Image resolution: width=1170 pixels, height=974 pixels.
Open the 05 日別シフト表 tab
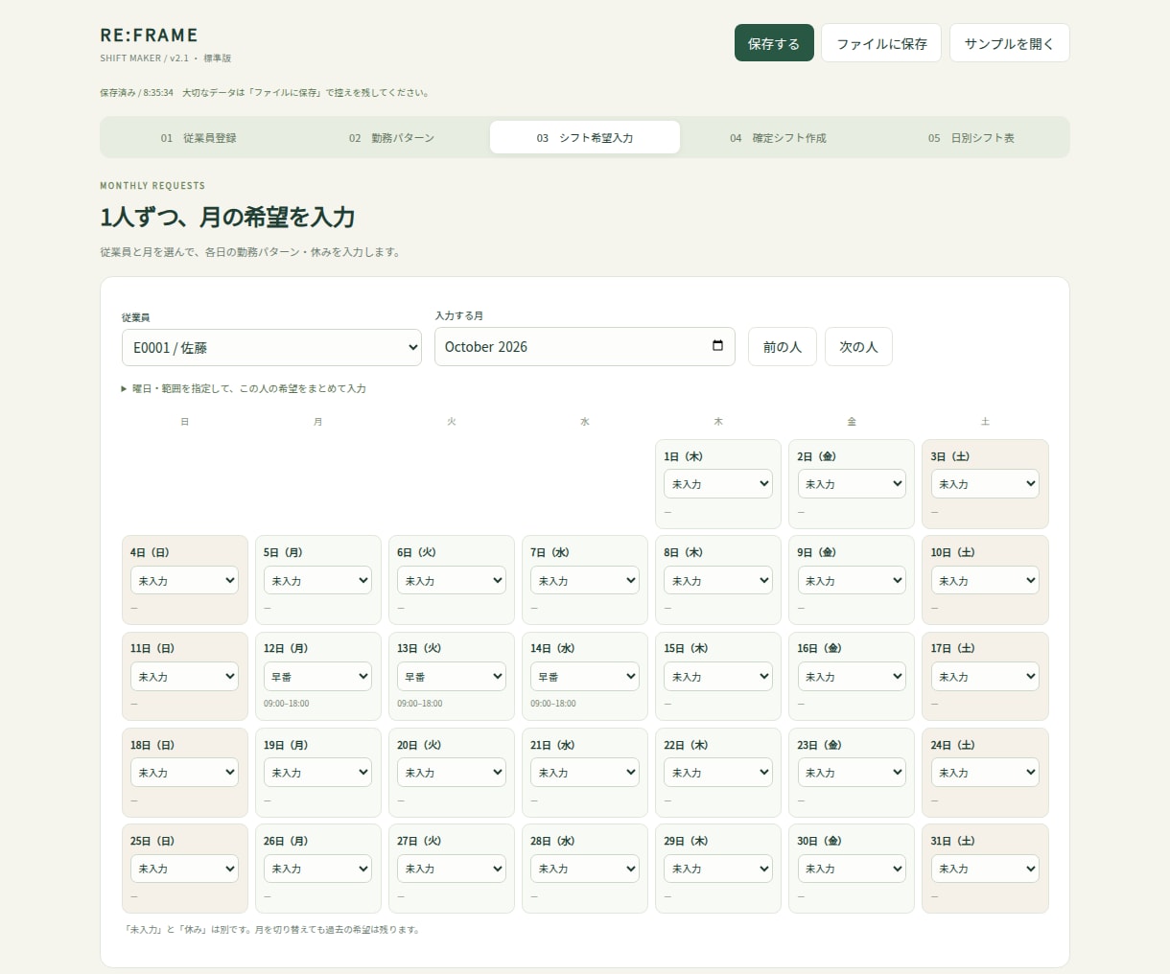(x=971, y=138)
